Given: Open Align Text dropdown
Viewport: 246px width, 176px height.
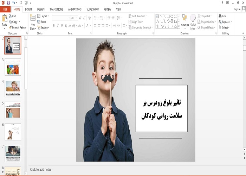Looking at the screenshot, I should [x=136, y=22].
